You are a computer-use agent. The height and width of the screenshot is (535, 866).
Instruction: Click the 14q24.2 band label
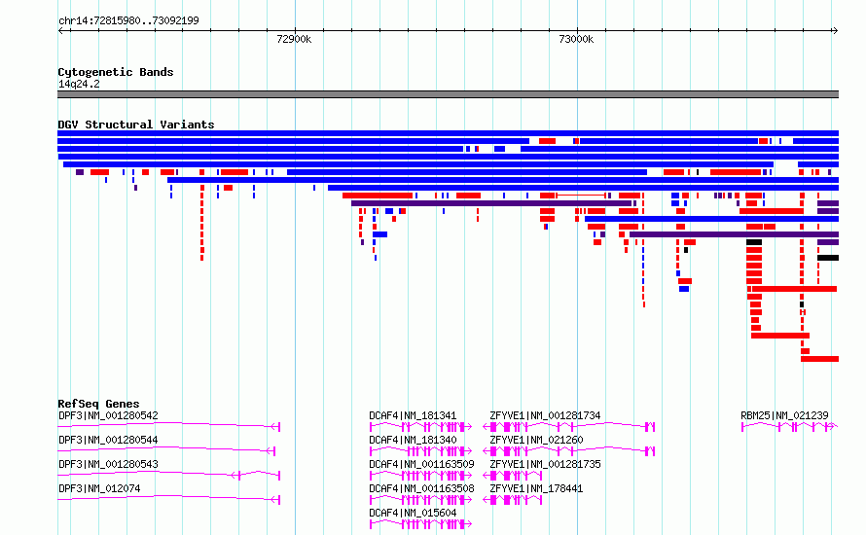click(x=79, y=84)
